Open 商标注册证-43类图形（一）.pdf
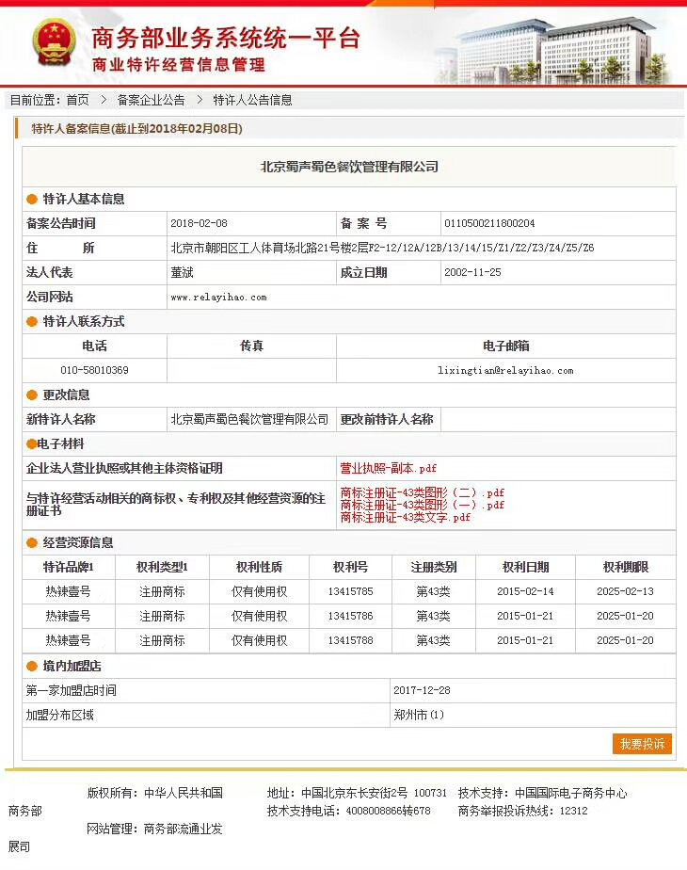This screenshot has width=687, height=870. pyautogui.click(x=422, y=505)
